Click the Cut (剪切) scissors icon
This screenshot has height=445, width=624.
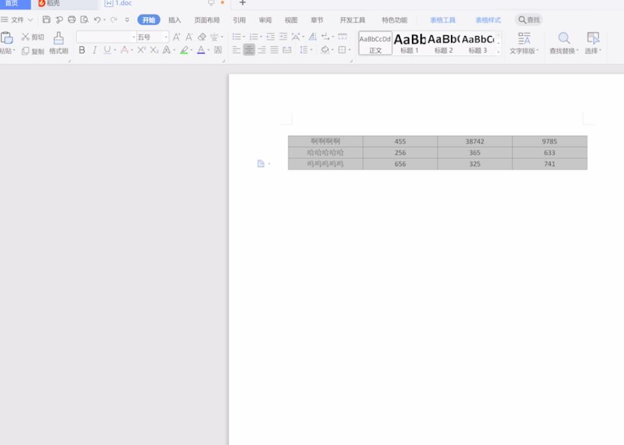pos(25,37)
